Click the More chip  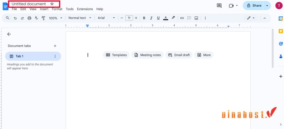click(x=204, y=55)
